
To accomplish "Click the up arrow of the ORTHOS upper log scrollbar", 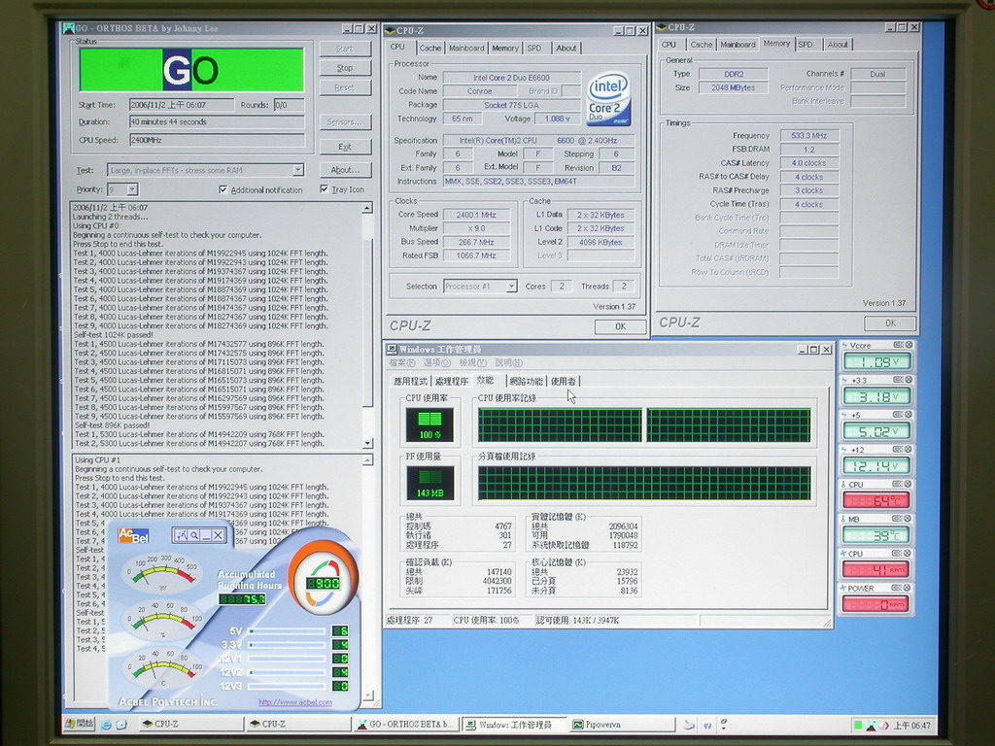I will click(367, 208).
